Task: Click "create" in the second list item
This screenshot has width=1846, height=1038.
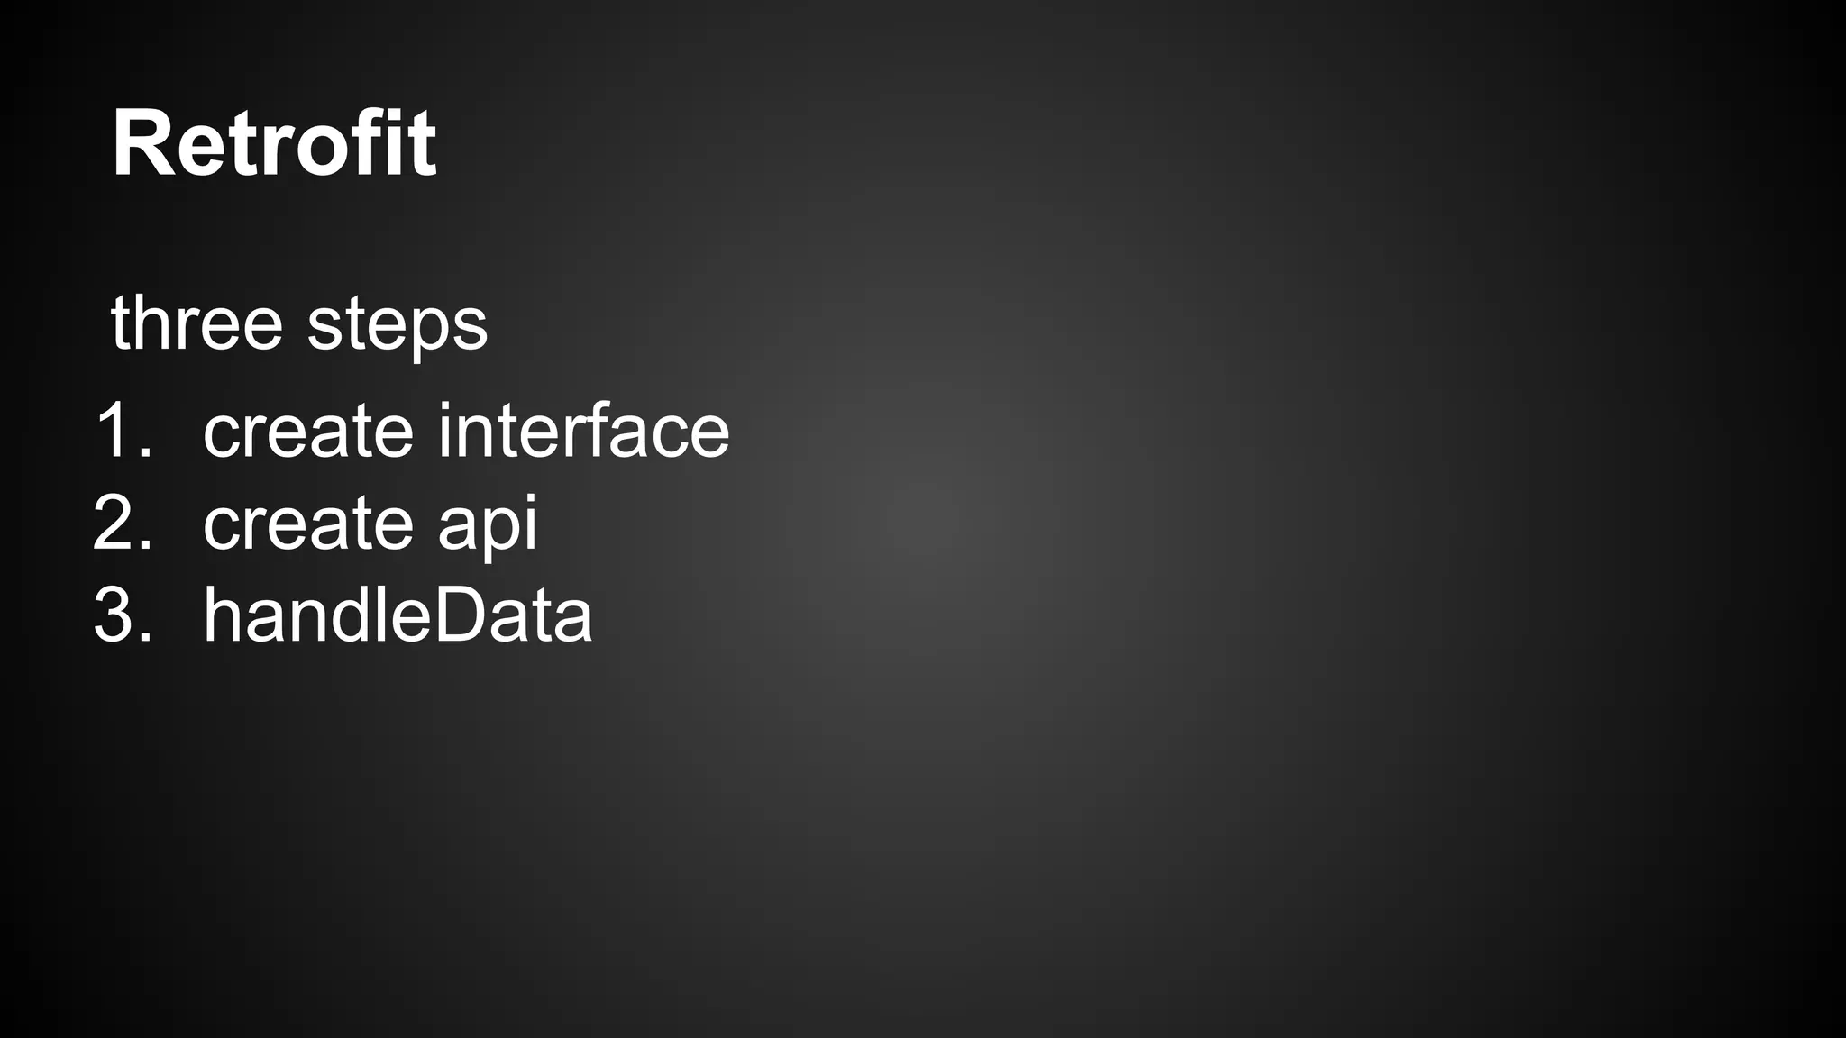Action: (x=307, y=524)
